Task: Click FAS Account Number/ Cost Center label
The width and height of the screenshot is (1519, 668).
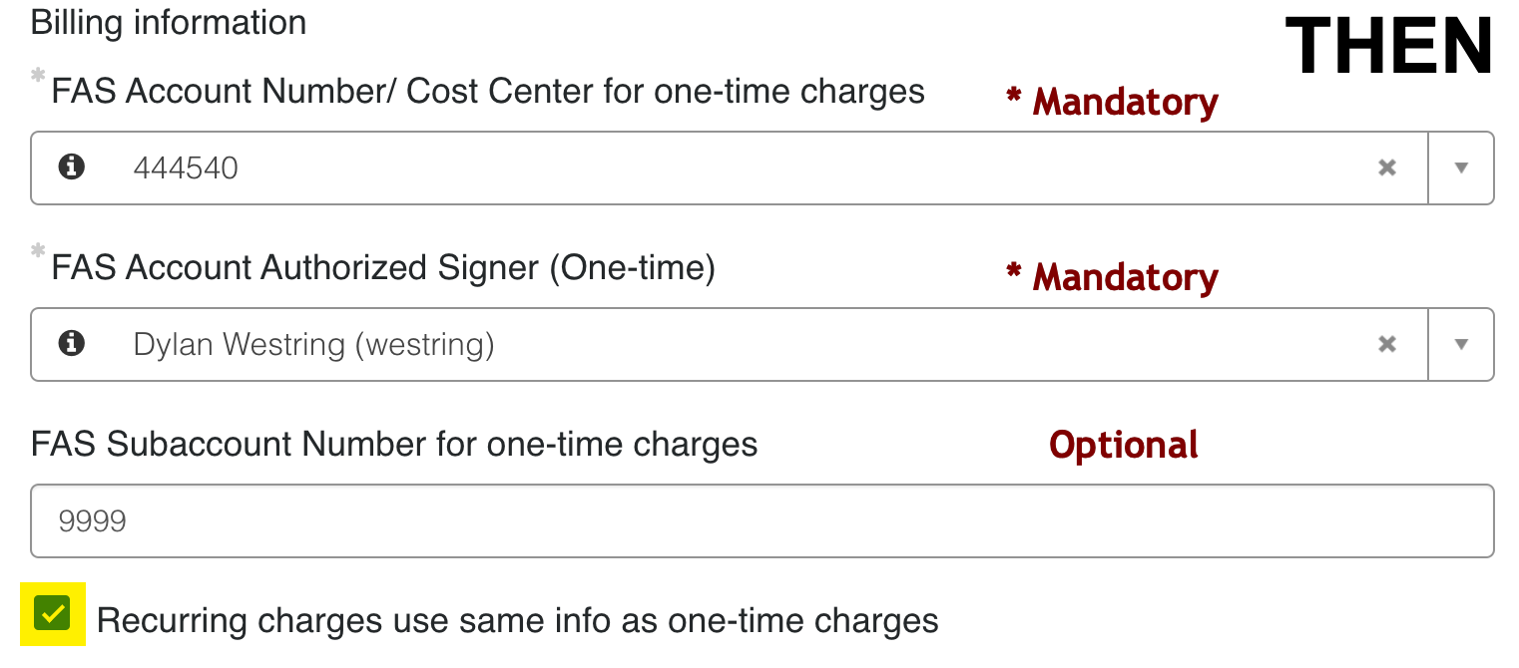Action: 488,92
